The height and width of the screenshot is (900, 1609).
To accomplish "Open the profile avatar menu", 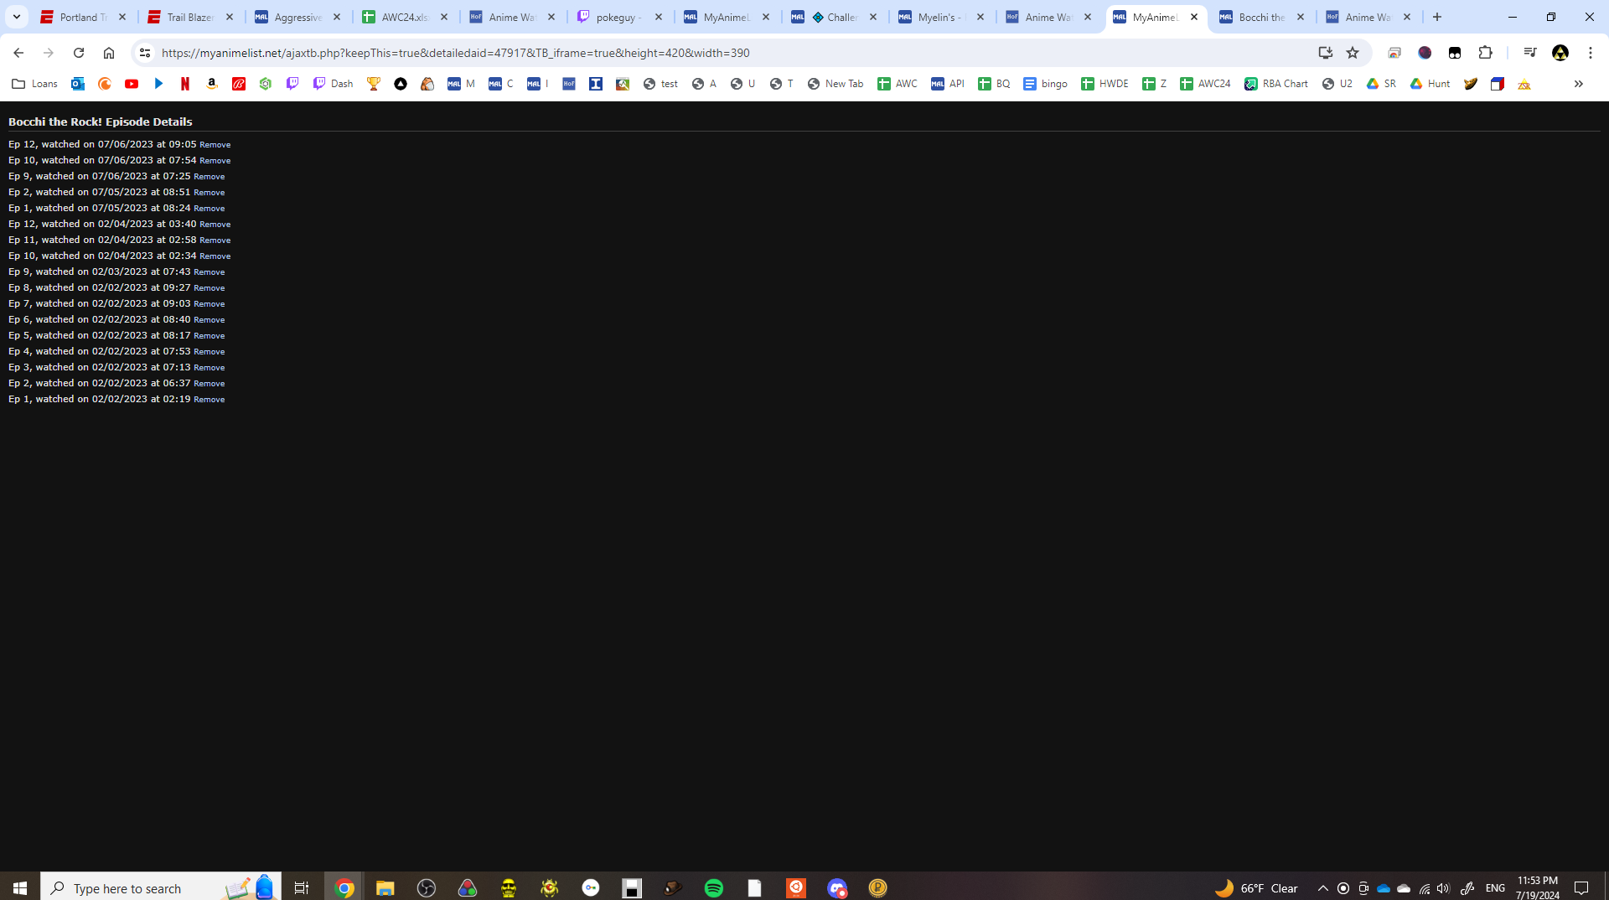I will [1560, 53].
